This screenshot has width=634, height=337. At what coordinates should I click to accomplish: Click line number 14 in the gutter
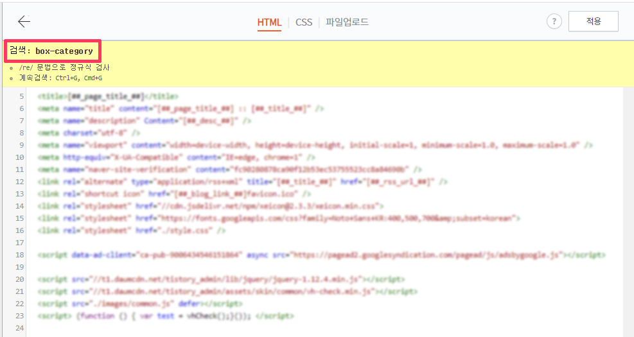coord(20,206)
